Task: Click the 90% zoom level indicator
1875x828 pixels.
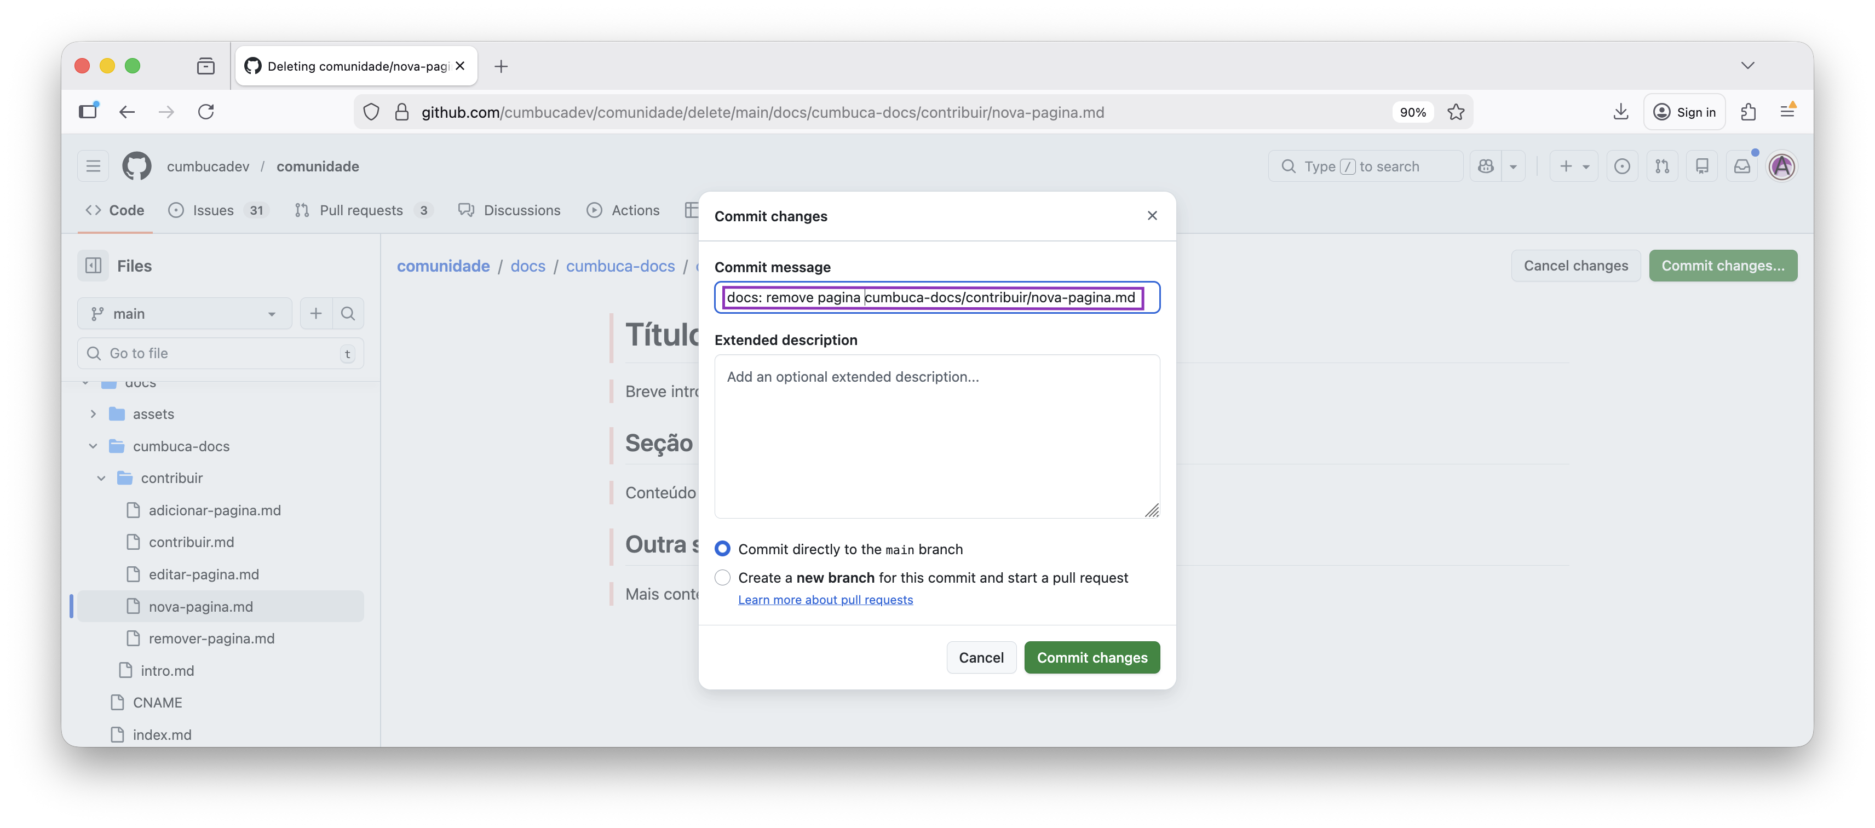Action: pos(1412,112)
